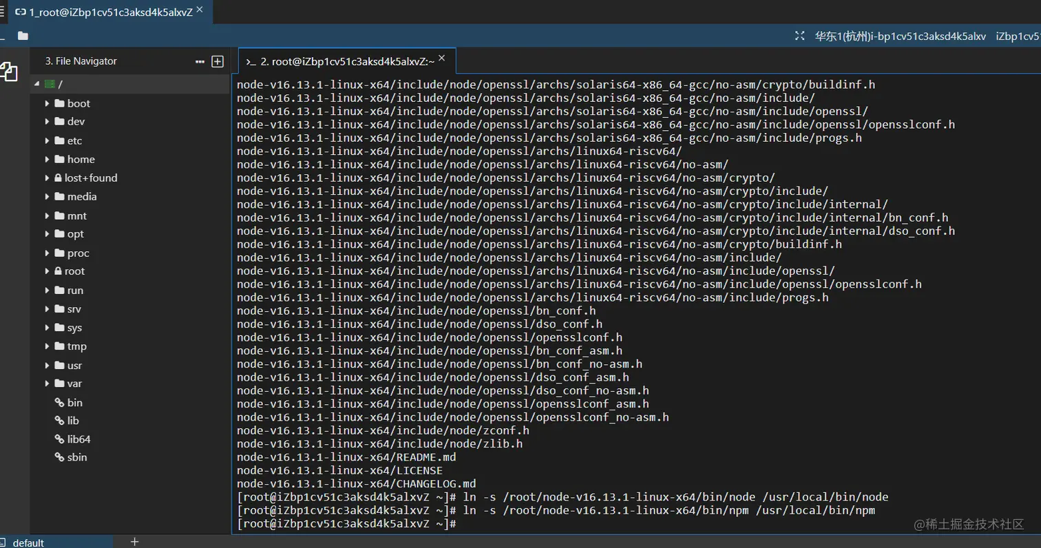Click the symlink icon beside bin
This screenshot has height=548, width=1041.
coord(59,402)
